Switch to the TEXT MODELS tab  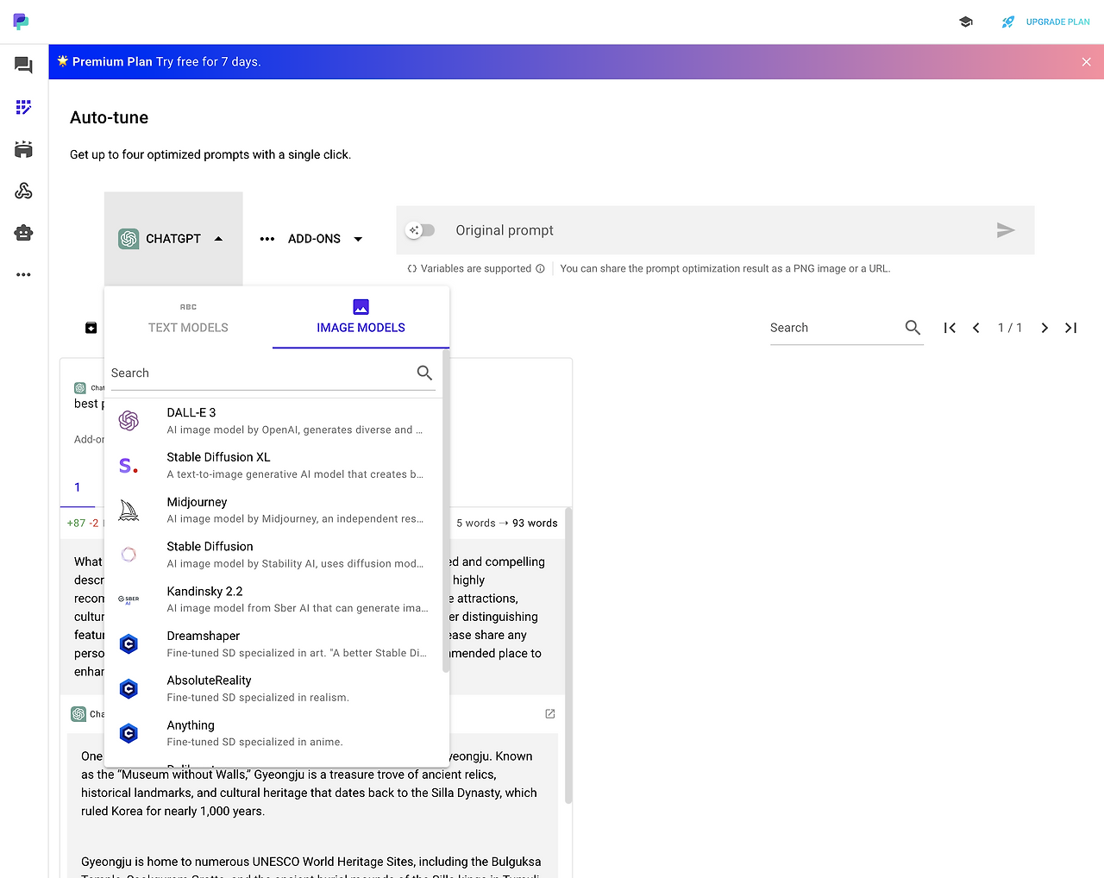coord(188,317)
